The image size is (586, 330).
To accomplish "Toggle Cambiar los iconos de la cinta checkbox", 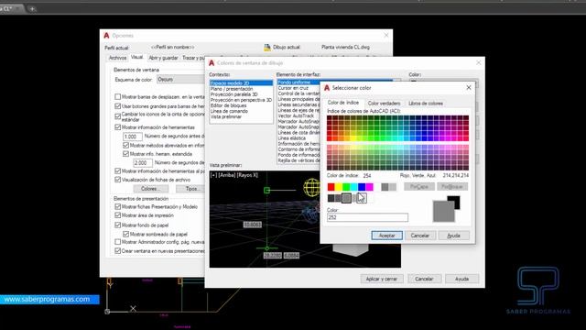I will (118, 116).
